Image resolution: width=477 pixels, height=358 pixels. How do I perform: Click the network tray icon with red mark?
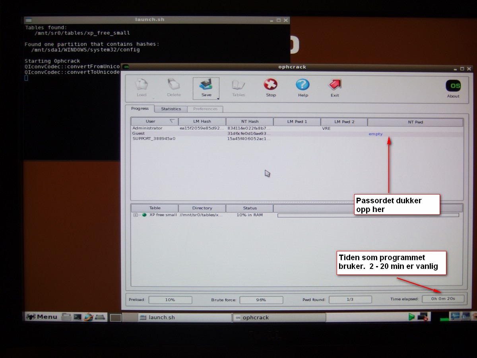click(423, 317)
